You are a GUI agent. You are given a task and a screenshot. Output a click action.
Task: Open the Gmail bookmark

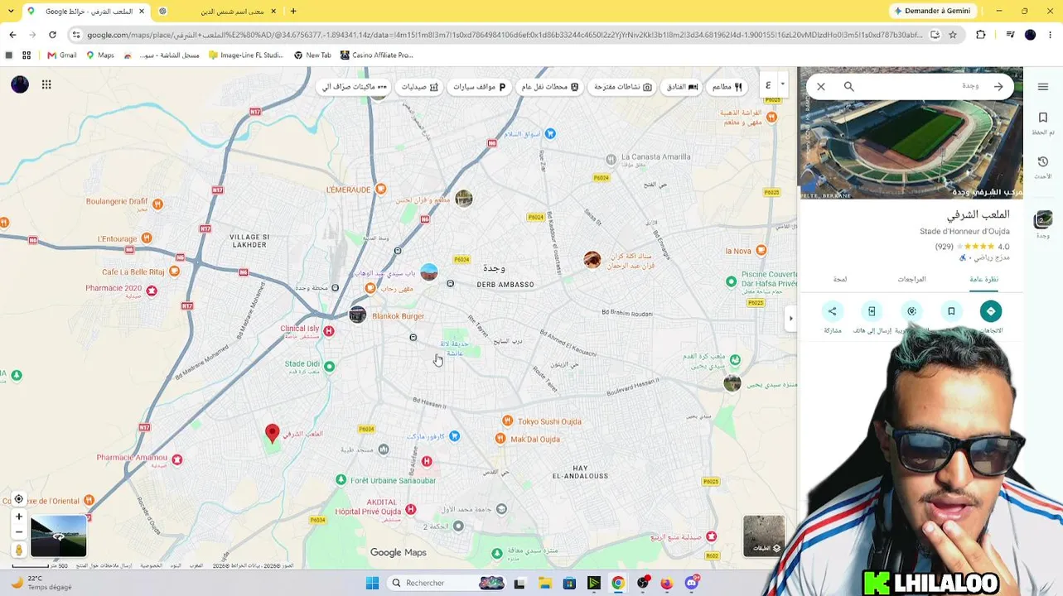(x=62, y=55)
